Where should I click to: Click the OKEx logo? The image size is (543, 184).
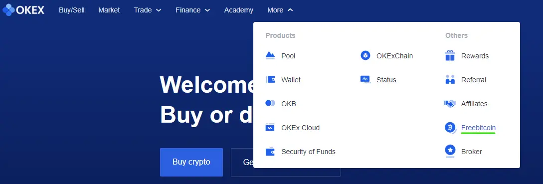[x=23, y=10]
